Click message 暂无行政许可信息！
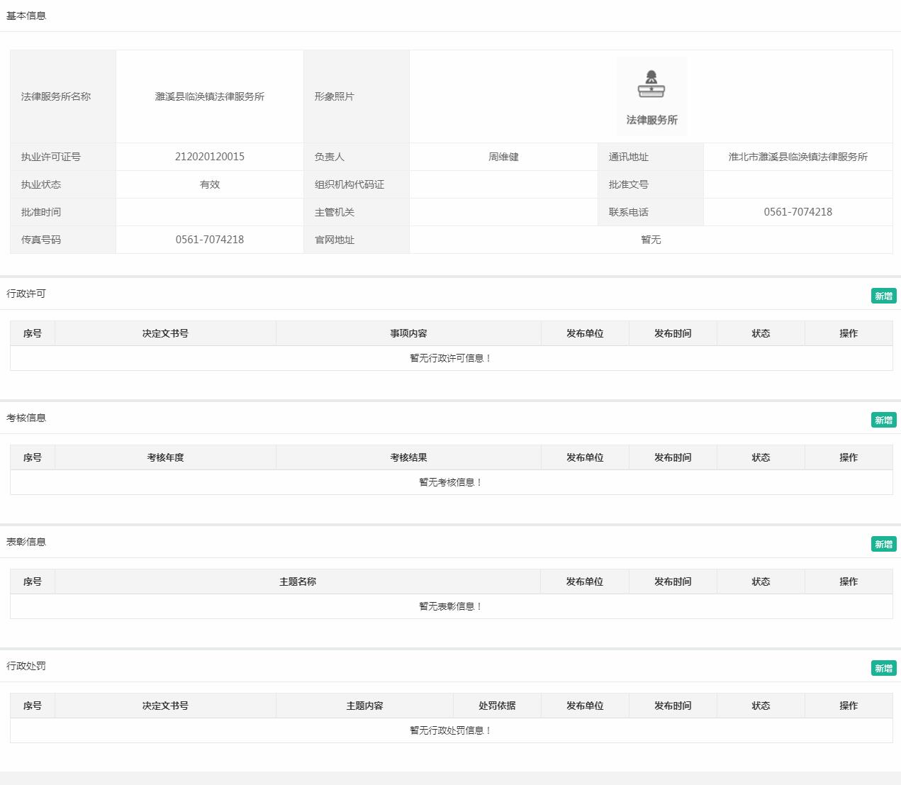Screen dimensions: 901x785 [451, 358]
